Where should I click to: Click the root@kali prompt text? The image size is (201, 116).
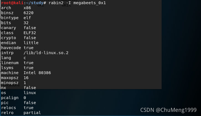tap(12, 3)
